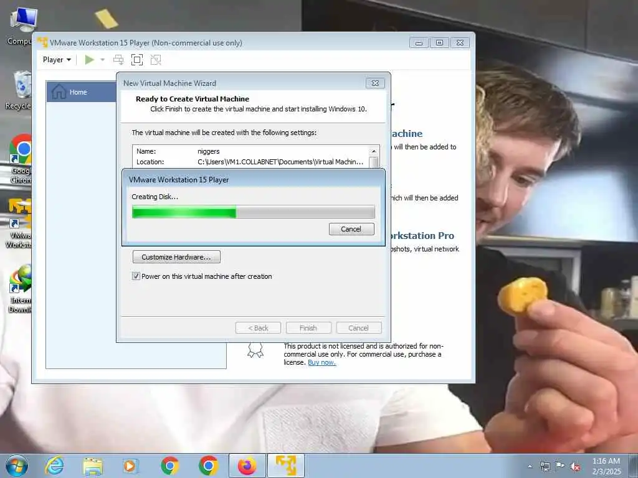Maximize the VMware Player window
The width and height of the screenshot is (638, 478).
439,43
